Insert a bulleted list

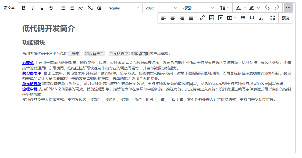63,8
